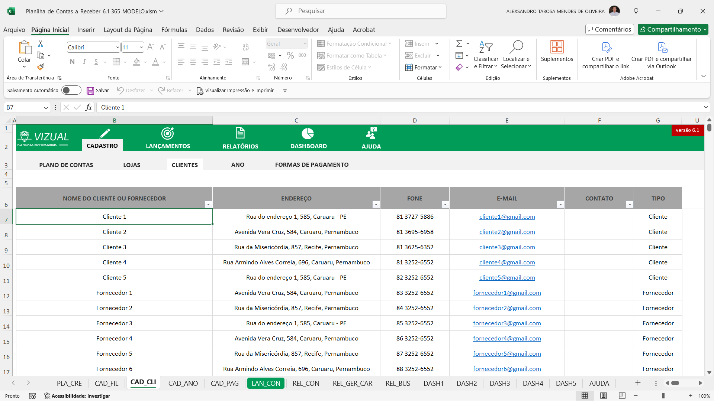Image resolution: width=714 pixels, height=401 pixels.
Task: Click the Classificar e Filtrar icon
Action: tap(486, 55)
